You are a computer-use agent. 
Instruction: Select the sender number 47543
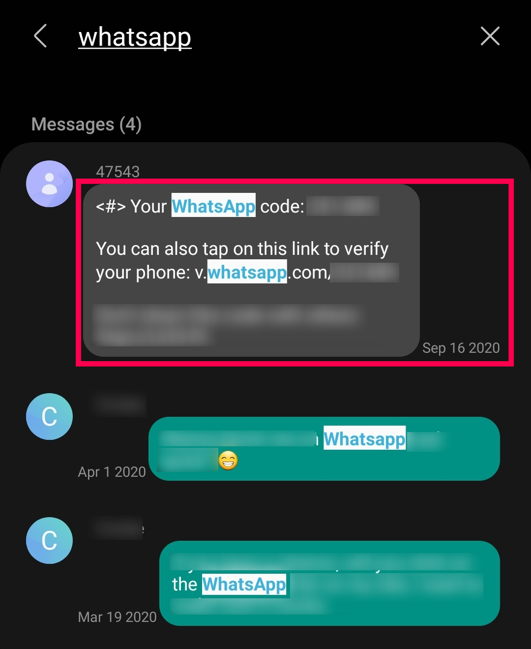coord(118,172)
